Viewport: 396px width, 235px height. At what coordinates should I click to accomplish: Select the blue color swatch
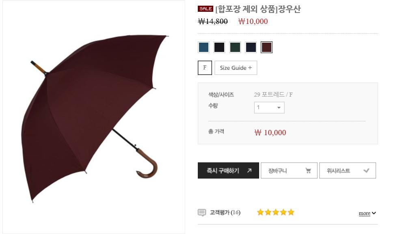coord(203,47)
